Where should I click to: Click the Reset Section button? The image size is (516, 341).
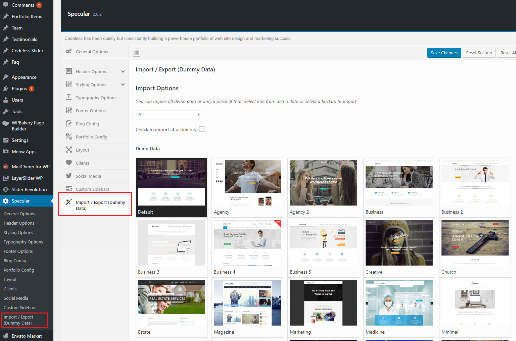click(x=479, y=53)
